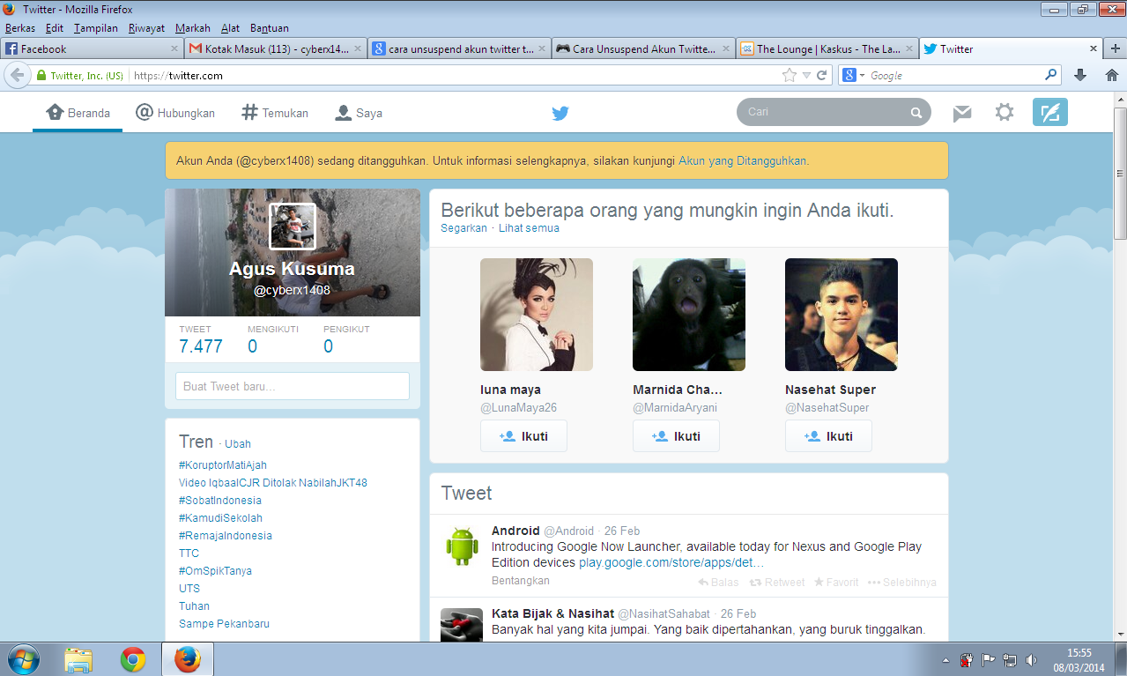Click the 7.477 tweet count
Screen dimensions: 1127x676
pos(201,346)
